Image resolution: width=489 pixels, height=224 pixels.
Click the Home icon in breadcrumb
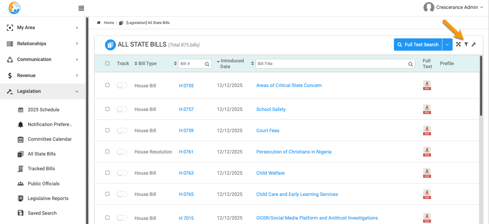pos(99,23)
